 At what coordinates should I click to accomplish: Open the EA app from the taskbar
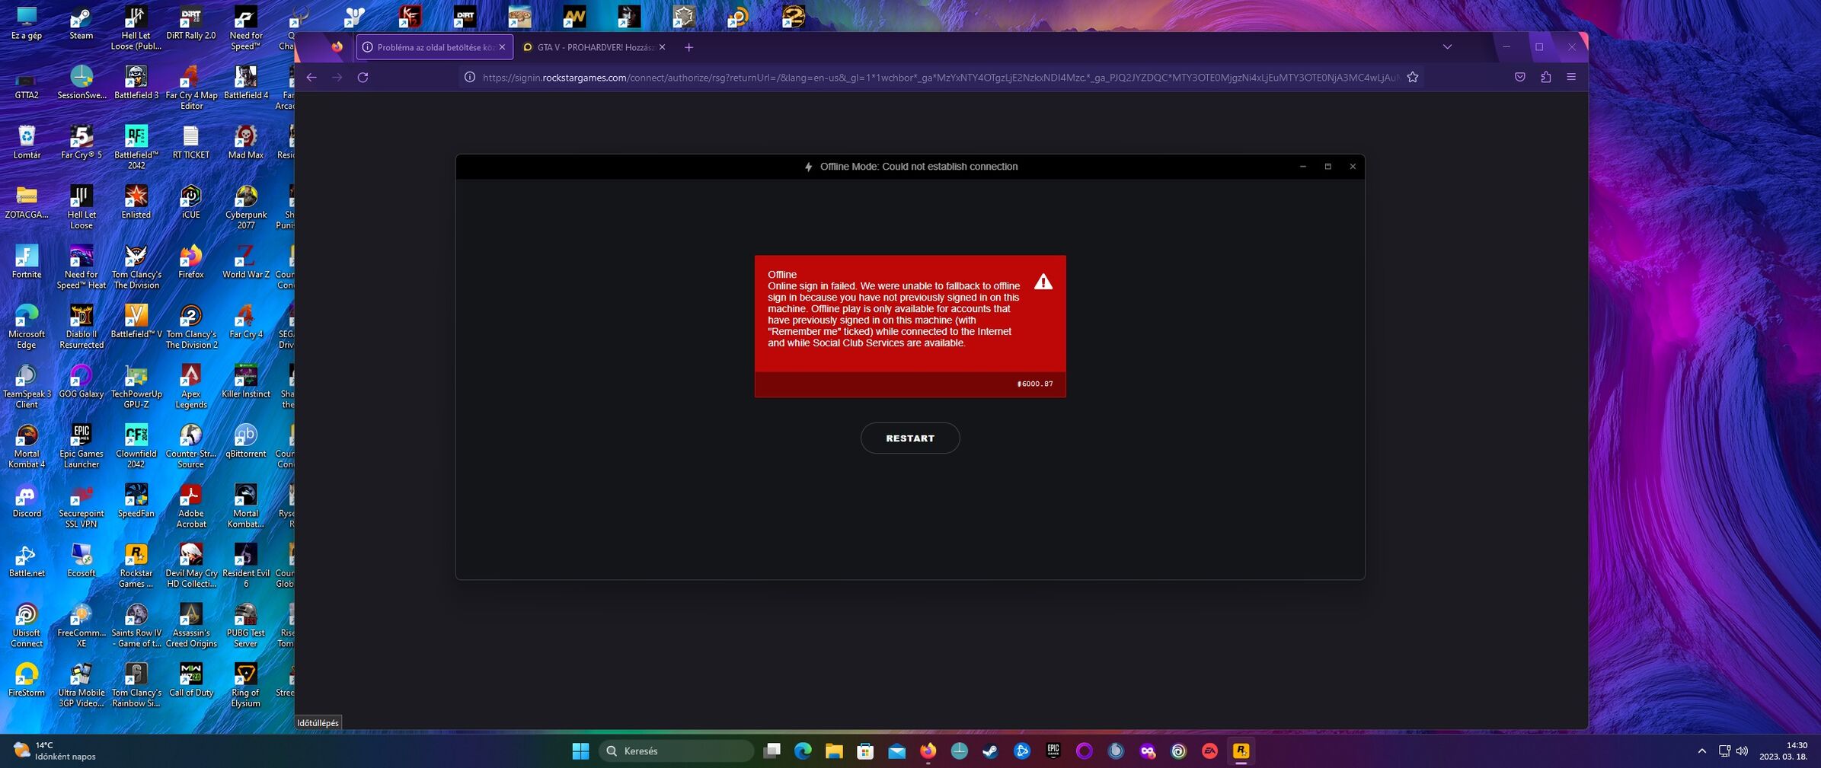coord(1209,751)
